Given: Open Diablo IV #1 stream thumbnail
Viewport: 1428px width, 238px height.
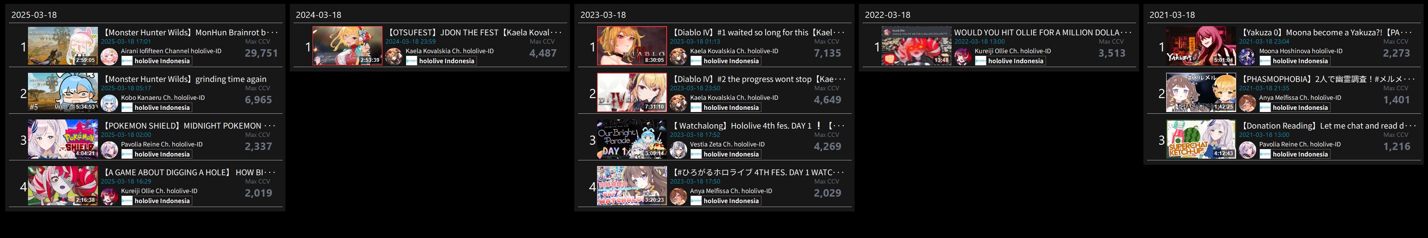Looking at the screenshot, I should tap(632, 46).
